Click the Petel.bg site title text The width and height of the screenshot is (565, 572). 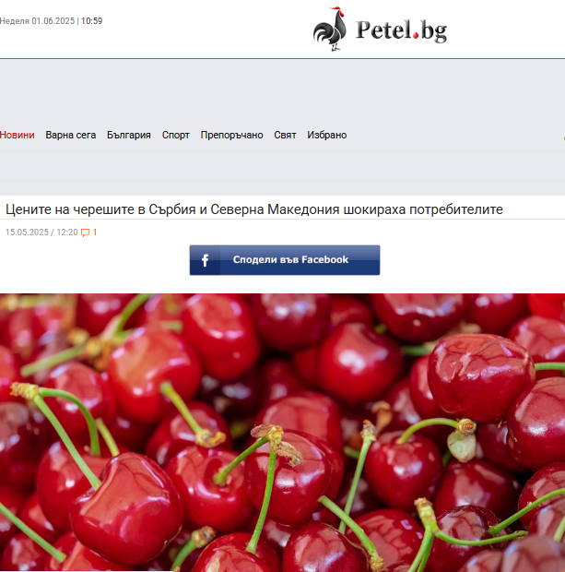coord(401,30)
